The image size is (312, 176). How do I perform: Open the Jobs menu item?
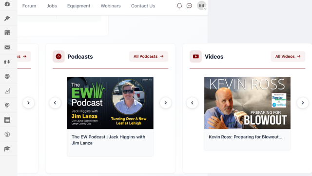tap(52, 6)
